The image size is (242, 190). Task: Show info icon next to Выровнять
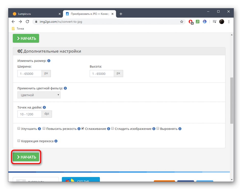(180, 129)
